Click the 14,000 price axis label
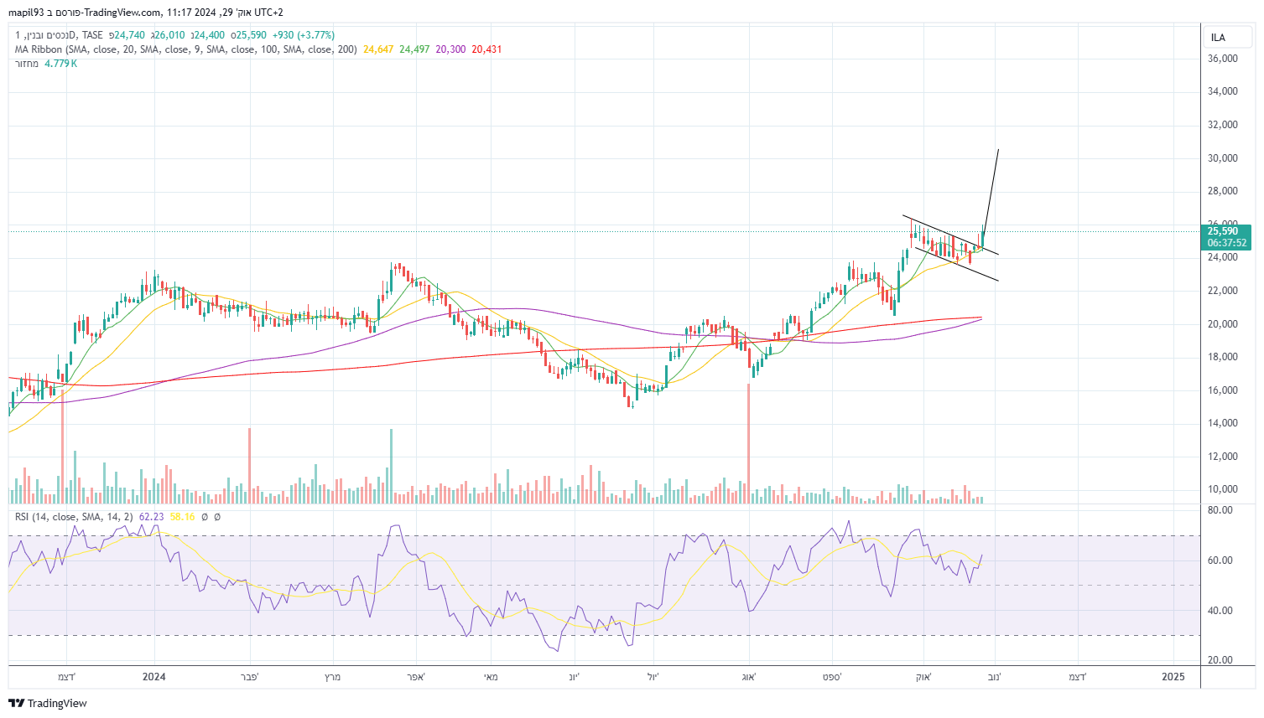Viewport: 1264px width, 718px height. [1223, 423]
